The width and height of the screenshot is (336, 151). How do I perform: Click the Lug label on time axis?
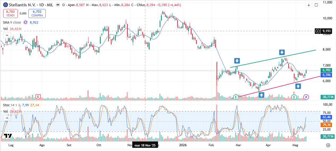click(11, 145)
